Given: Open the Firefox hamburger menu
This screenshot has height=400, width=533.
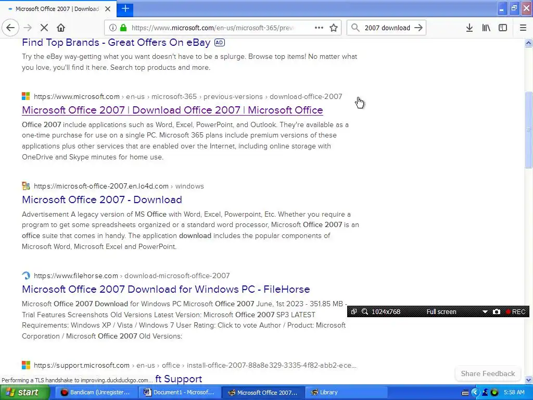Looking at the screenshot, I should coord(523,28).
